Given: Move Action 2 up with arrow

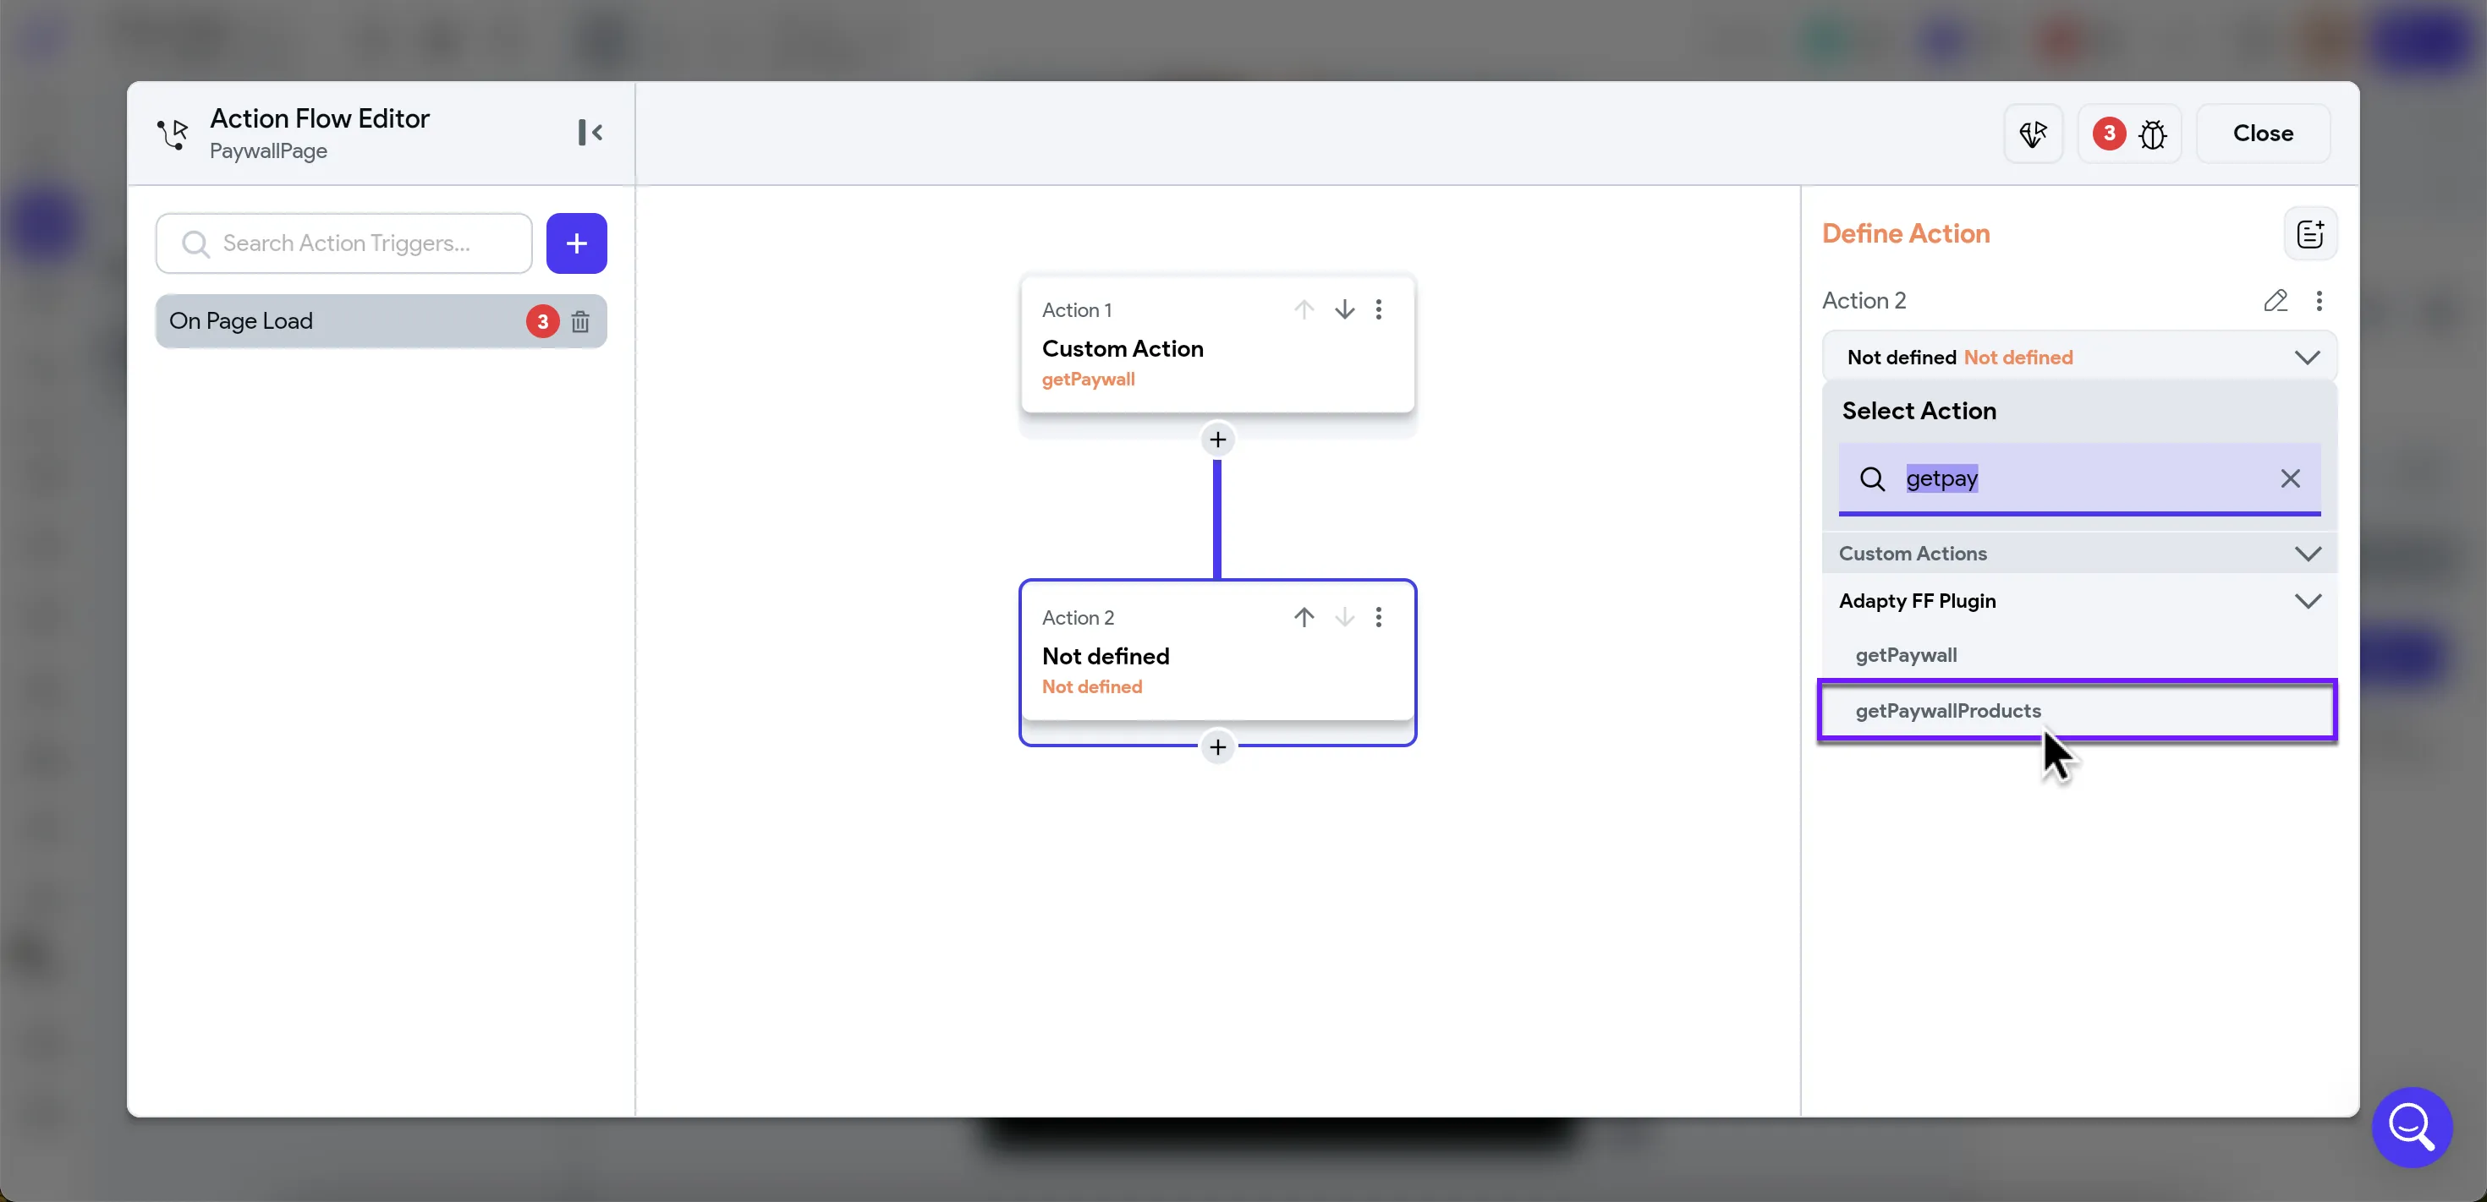Looking at the screenshot, I should pos(1304,617).
